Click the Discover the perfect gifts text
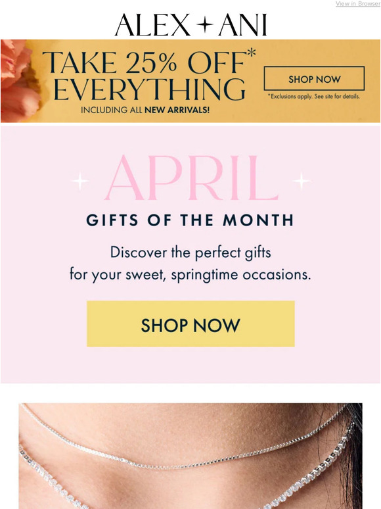 coord(190,253)
